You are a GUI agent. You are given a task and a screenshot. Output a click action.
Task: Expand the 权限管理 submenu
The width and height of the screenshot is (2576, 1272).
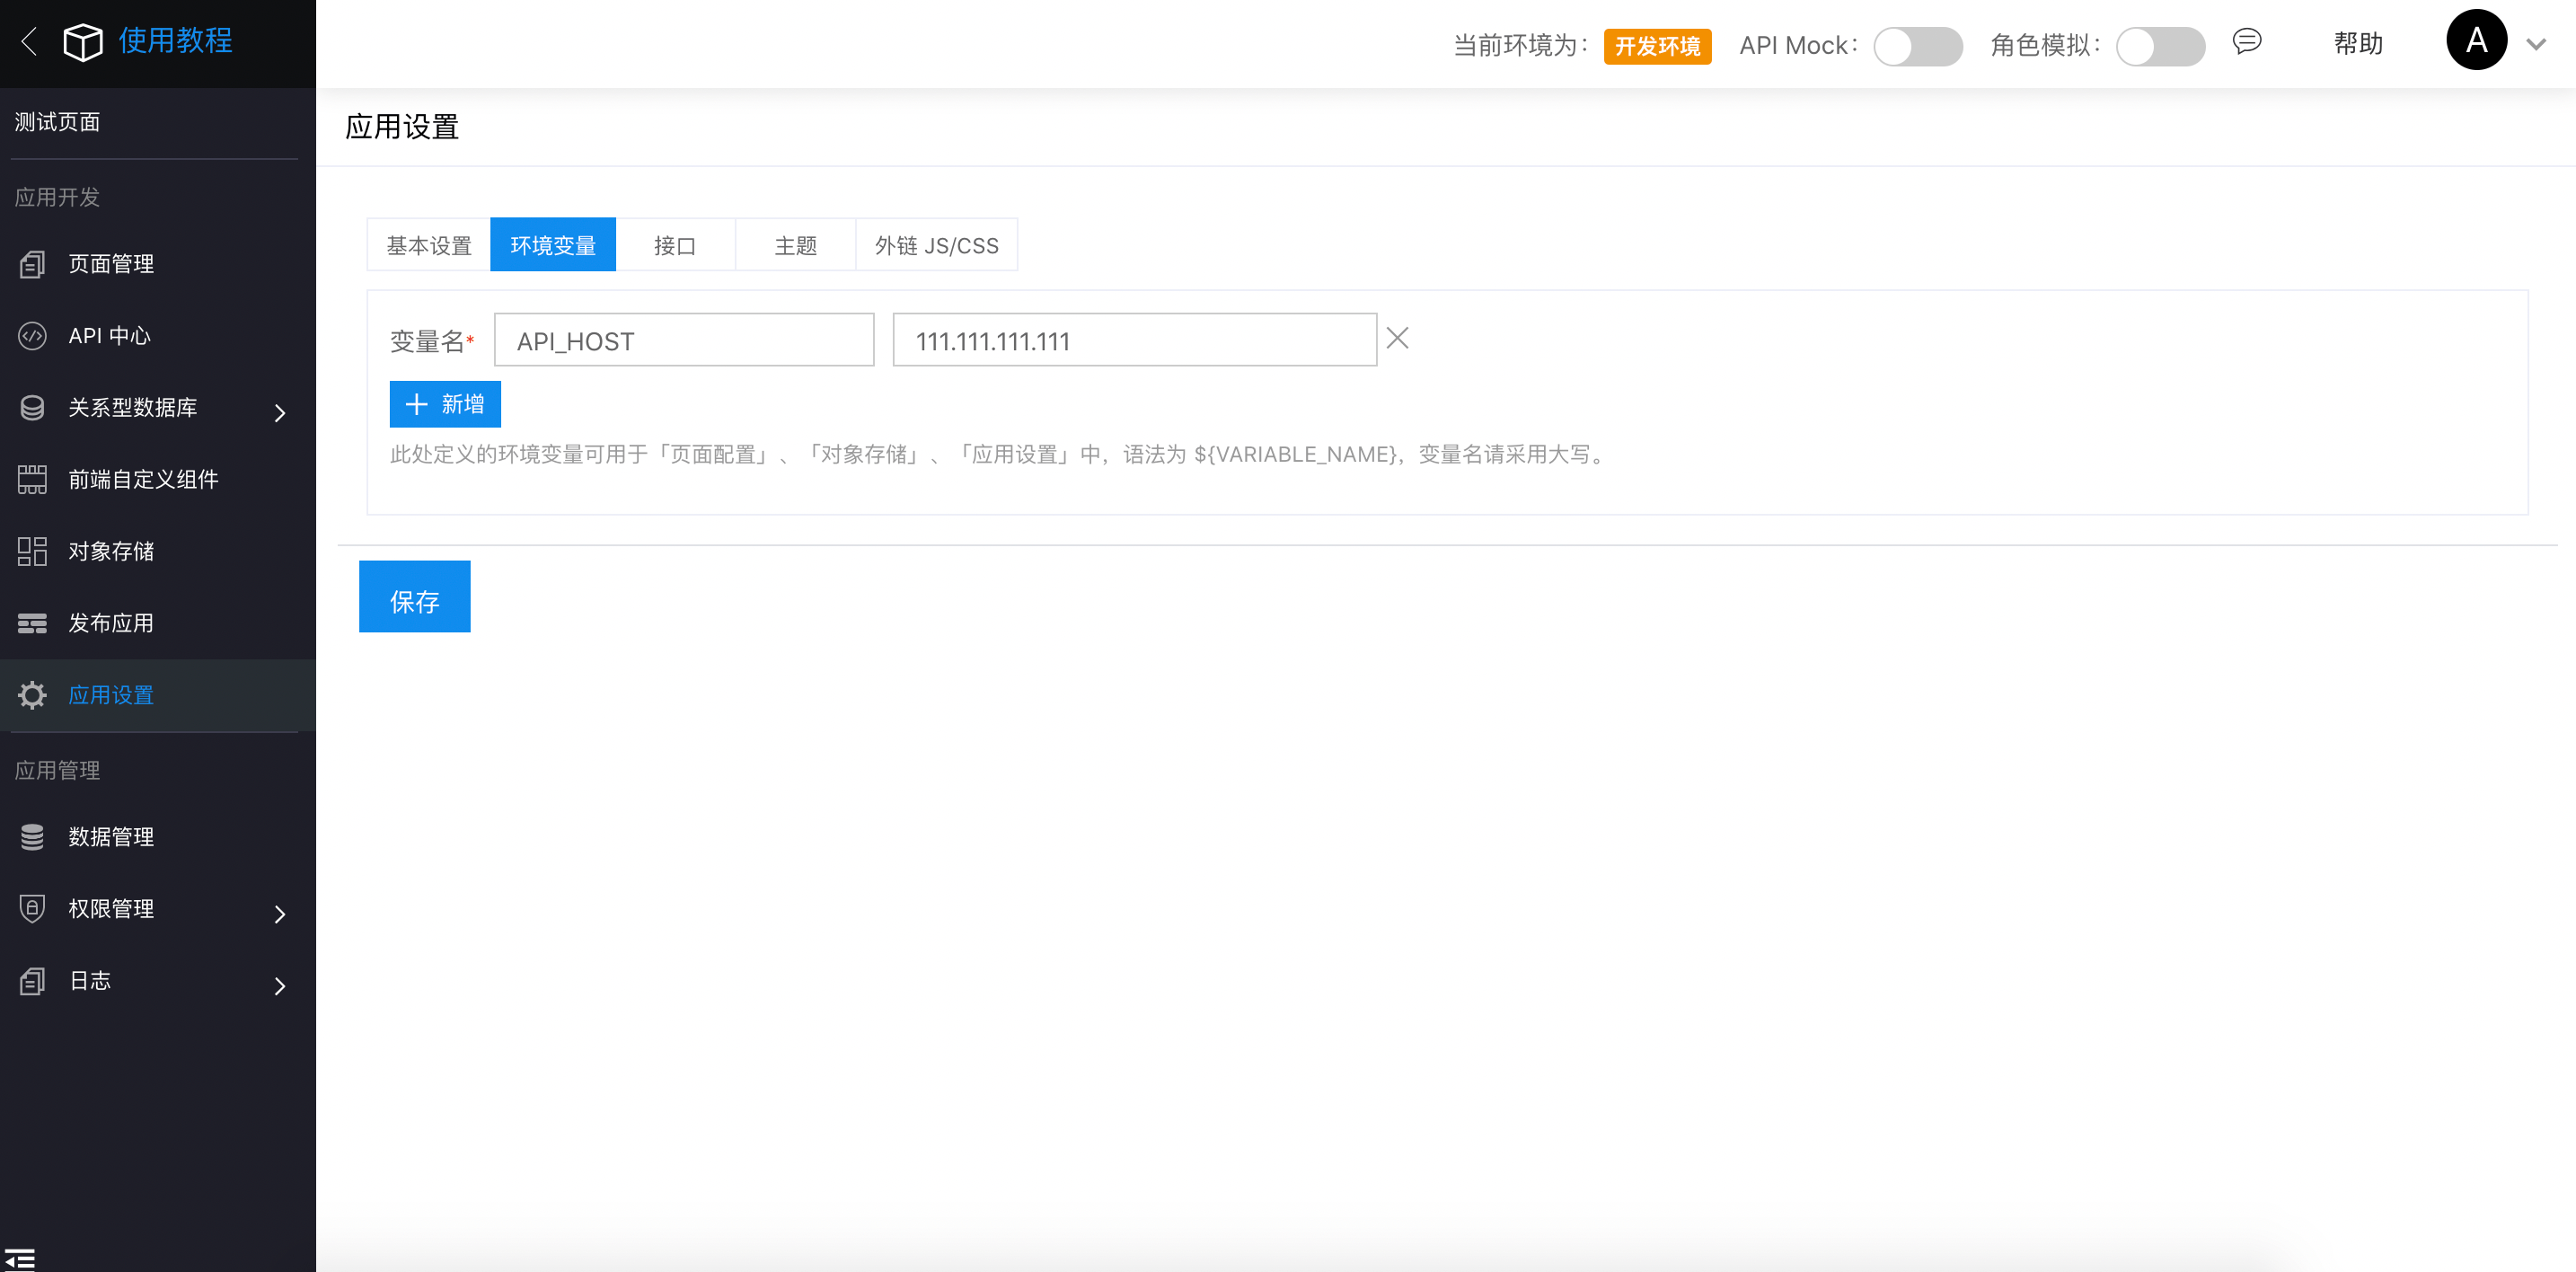click(280, 913)
